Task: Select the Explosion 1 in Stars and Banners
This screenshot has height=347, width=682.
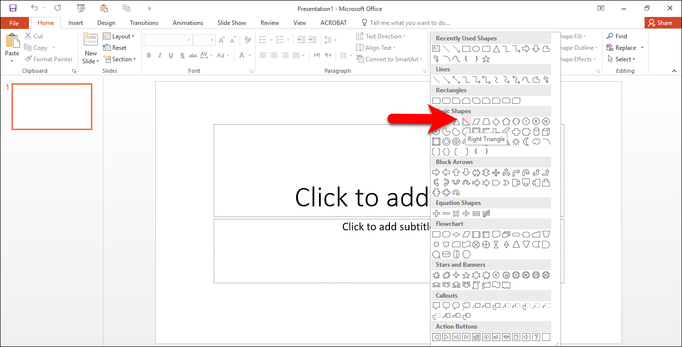Action: click(436, 275)
